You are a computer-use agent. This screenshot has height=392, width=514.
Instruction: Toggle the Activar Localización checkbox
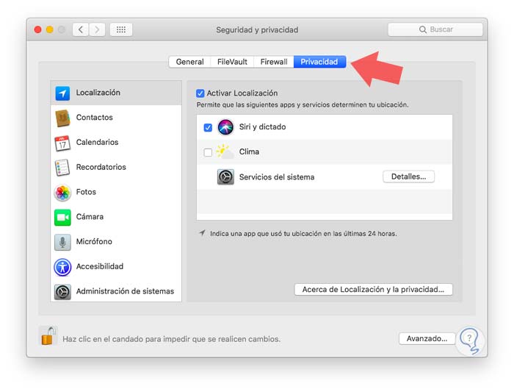pyautogui.click(x=200, y=93)
